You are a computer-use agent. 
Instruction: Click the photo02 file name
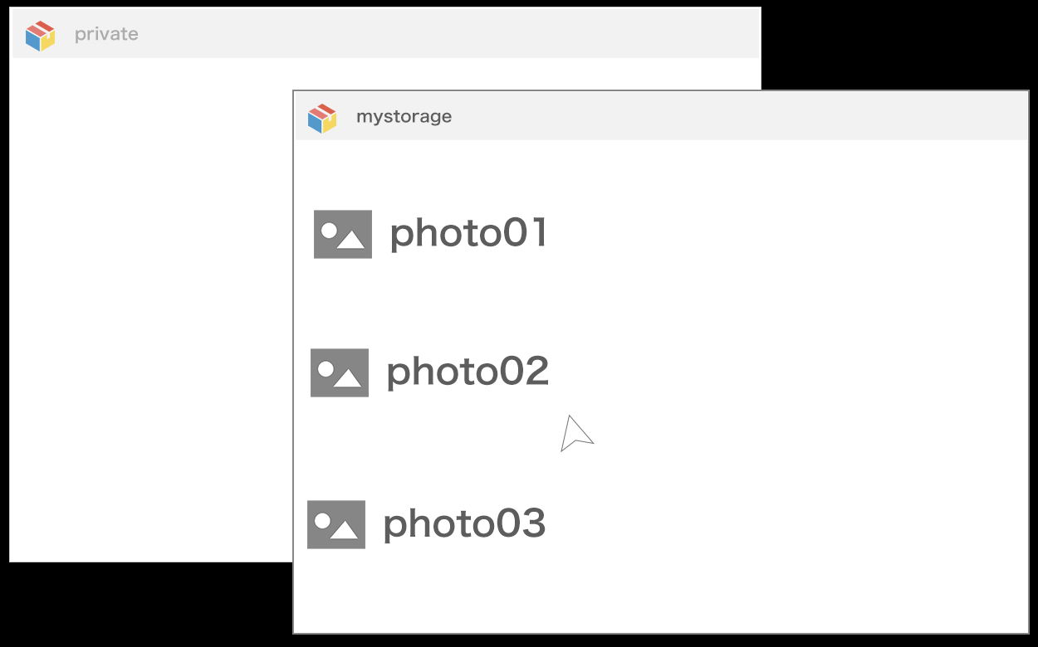point(468,372)
